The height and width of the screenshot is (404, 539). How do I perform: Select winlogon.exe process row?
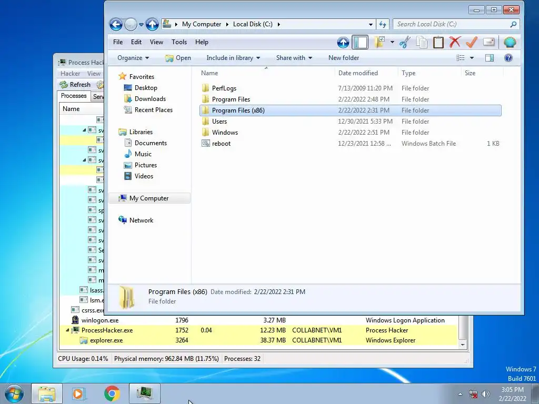258,320
